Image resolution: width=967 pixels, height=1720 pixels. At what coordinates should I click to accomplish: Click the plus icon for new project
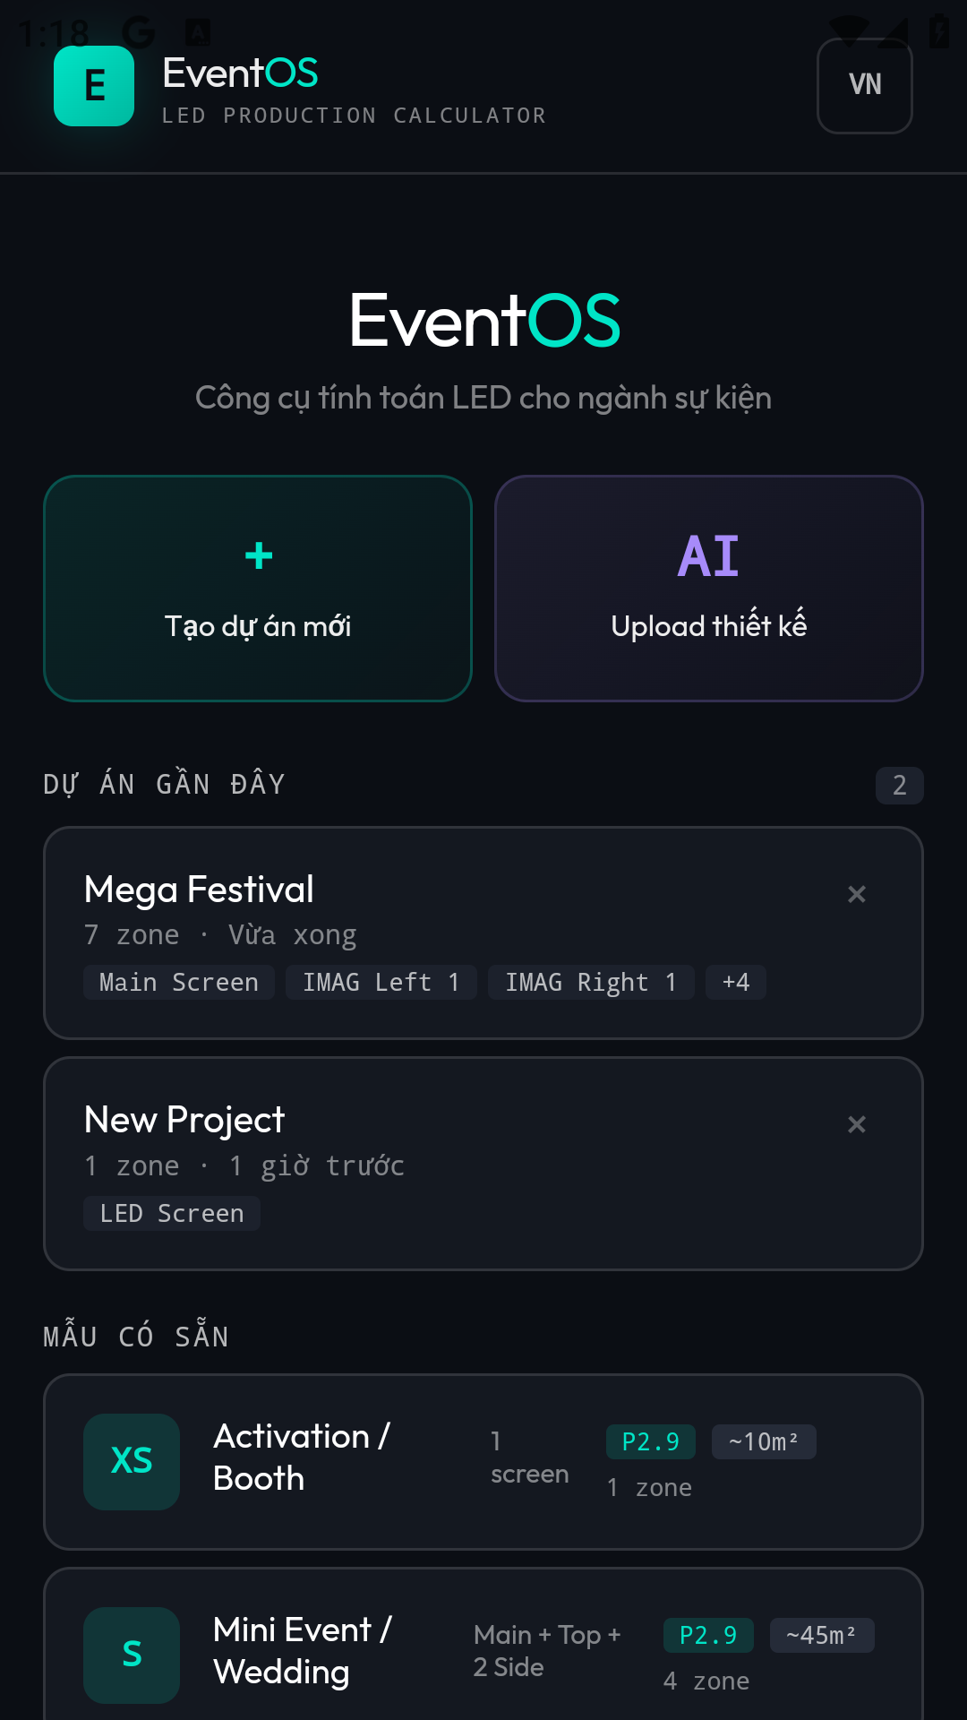pyautogui.click(x=259, y=556)
